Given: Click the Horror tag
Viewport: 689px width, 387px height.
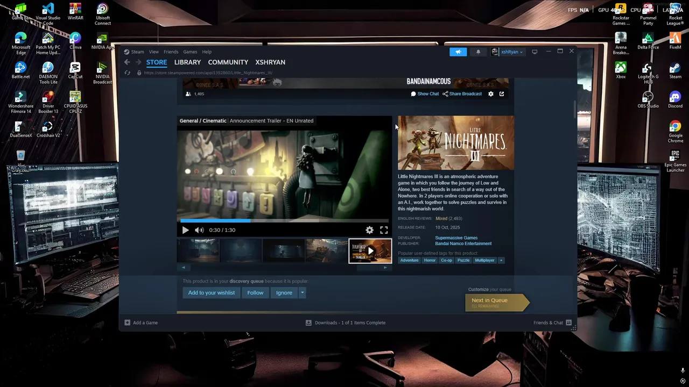Looking at the screenshot, I should 430,260.
